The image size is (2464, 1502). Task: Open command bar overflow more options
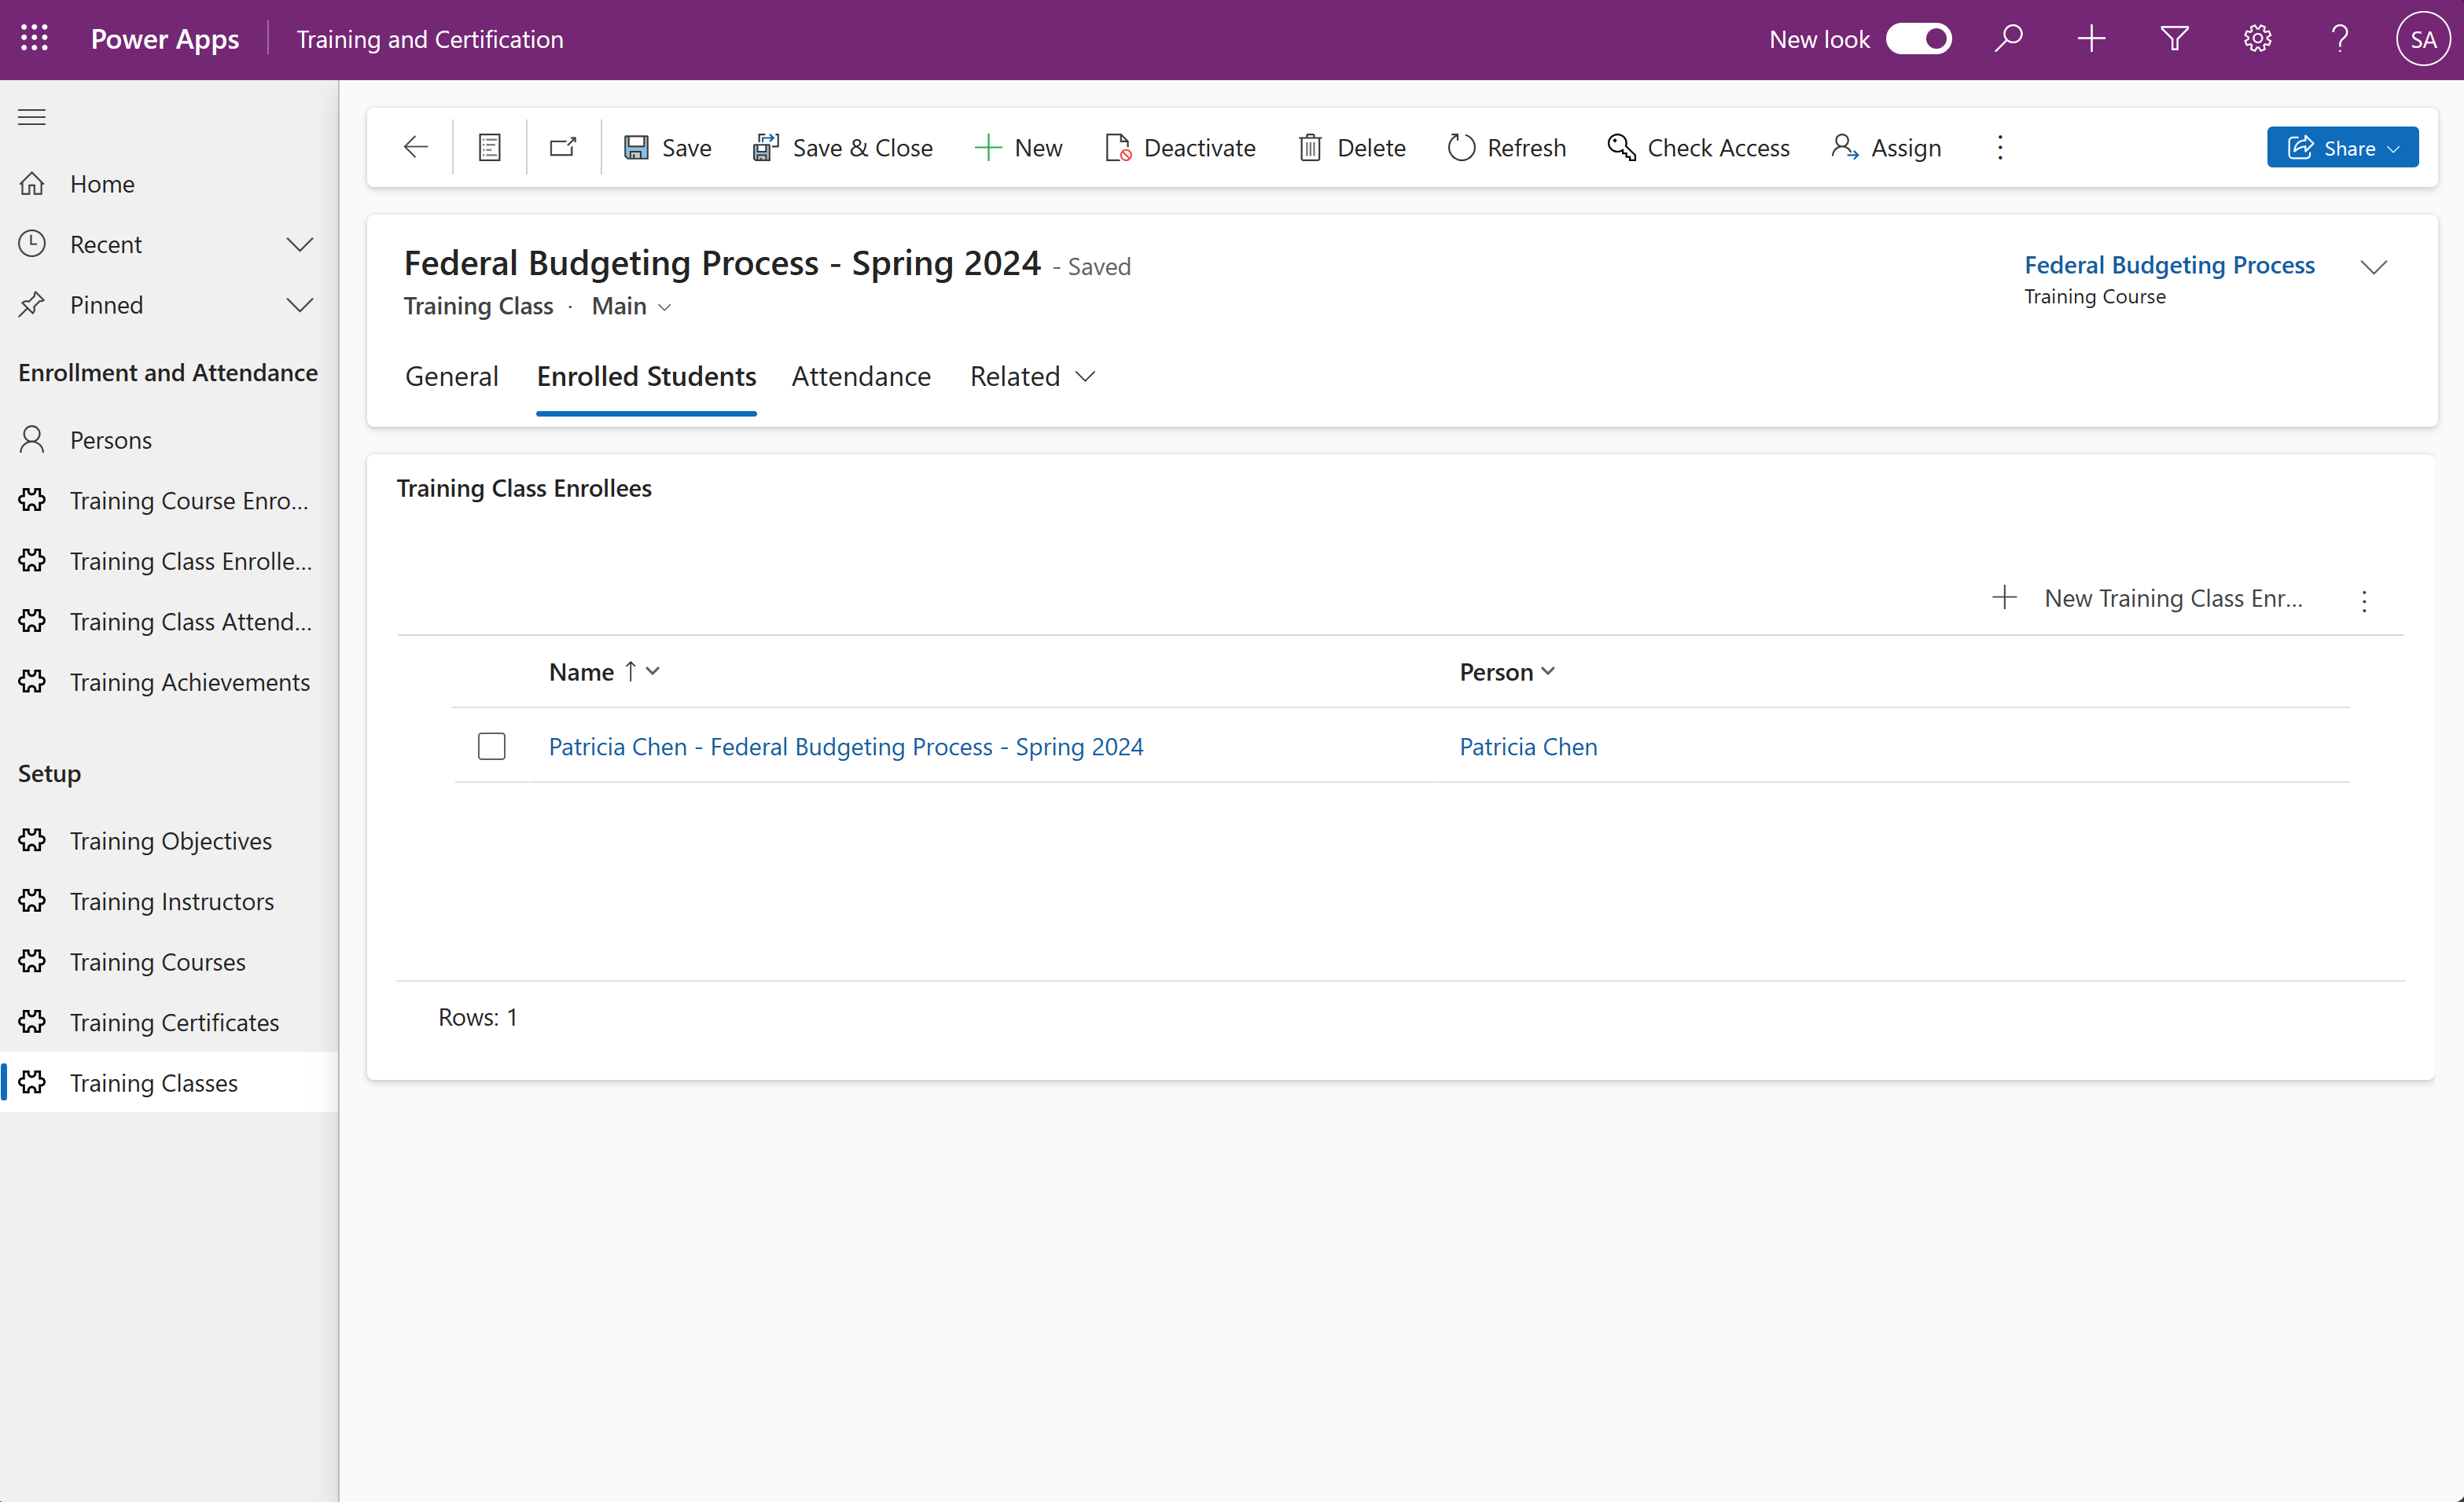click(2000, 148)
